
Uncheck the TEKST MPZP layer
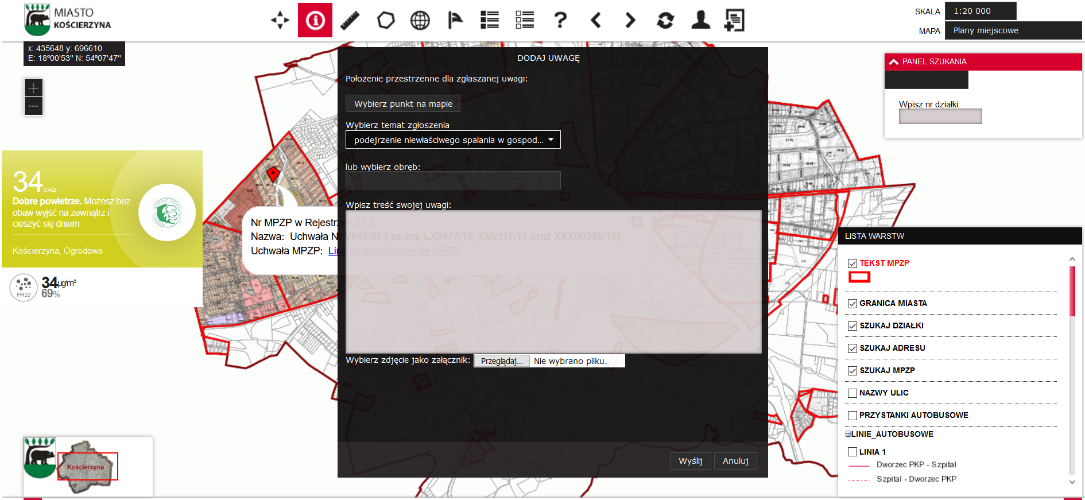(852, 263)
